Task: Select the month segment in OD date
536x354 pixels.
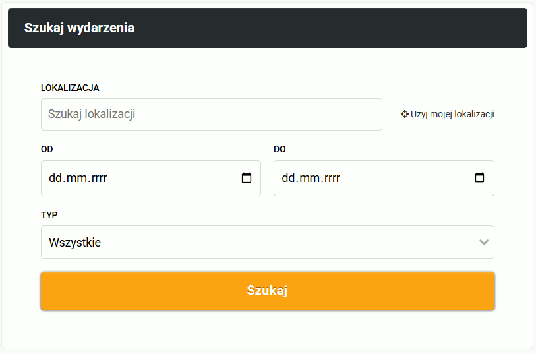Action: point(74,178)
